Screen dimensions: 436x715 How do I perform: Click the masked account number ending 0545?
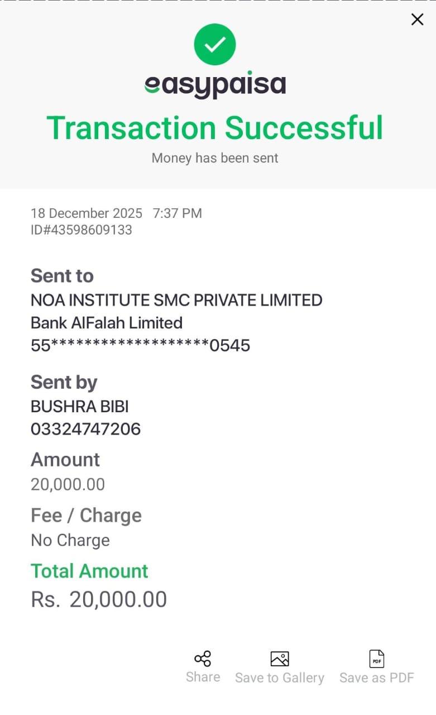click(140, 345)
